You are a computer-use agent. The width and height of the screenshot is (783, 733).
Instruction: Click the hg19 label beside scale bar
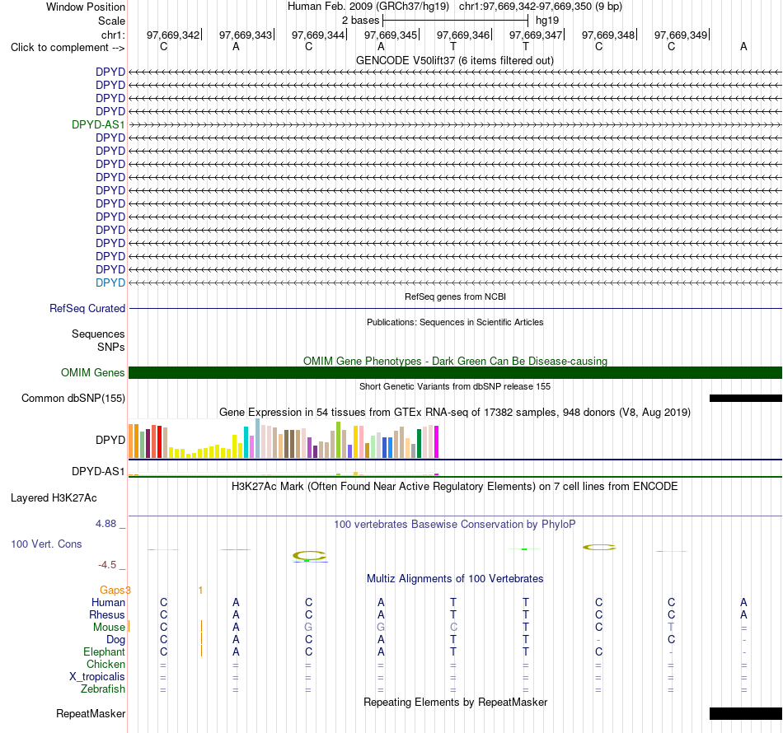pos(546,21)
